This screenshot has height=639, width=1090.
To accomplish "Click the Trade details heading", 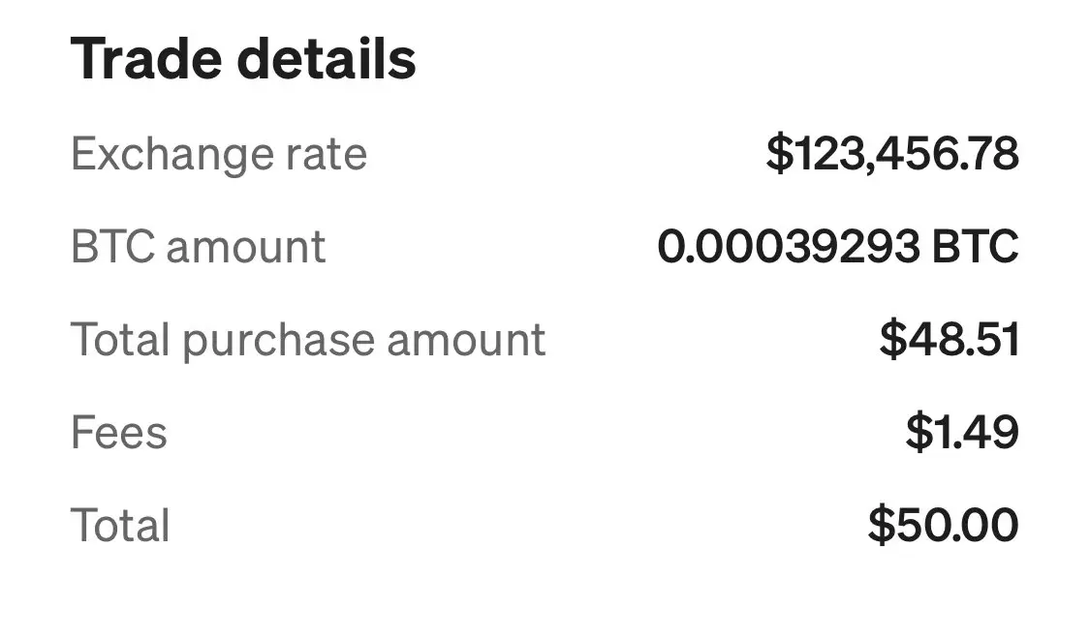I will point(243,59).
